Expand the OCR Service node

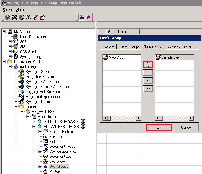tap(10, 51)
